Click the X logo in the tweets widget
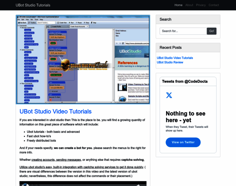 coord(169,95)
